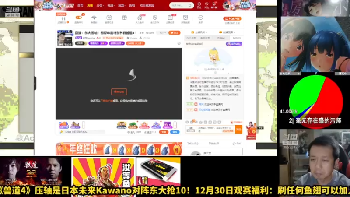
Task: Open the PK shield tool icon
Action: click(155, 18)
